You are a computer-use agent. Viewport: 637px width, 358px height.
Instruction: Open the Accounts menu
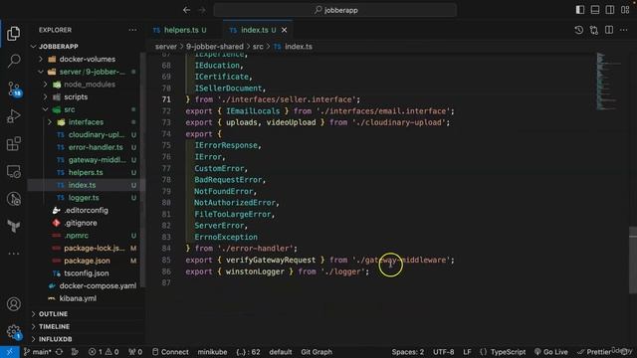(13, 304)
